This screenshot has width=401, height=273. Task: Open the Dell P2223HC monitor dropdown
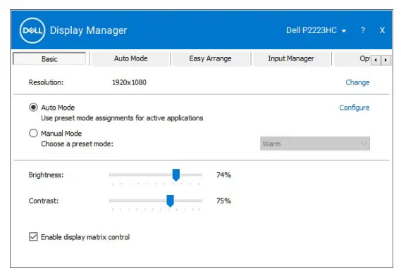click(316, 30)
